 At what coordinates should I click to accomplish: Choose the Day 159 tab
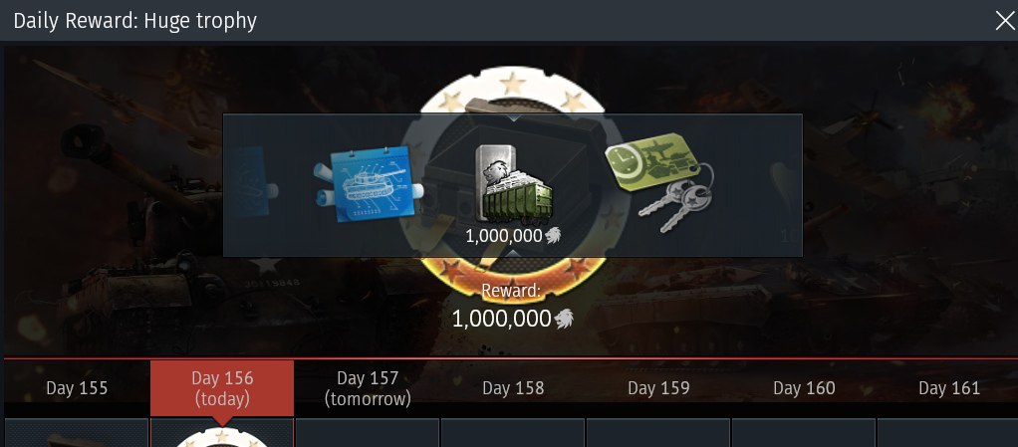pyautogui.click(x=658, y=388)
